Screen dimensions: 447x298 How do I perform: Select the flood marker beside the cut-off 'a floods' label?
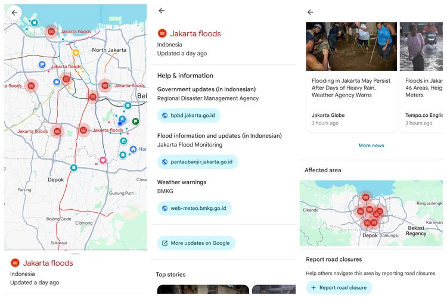(31, 86)
